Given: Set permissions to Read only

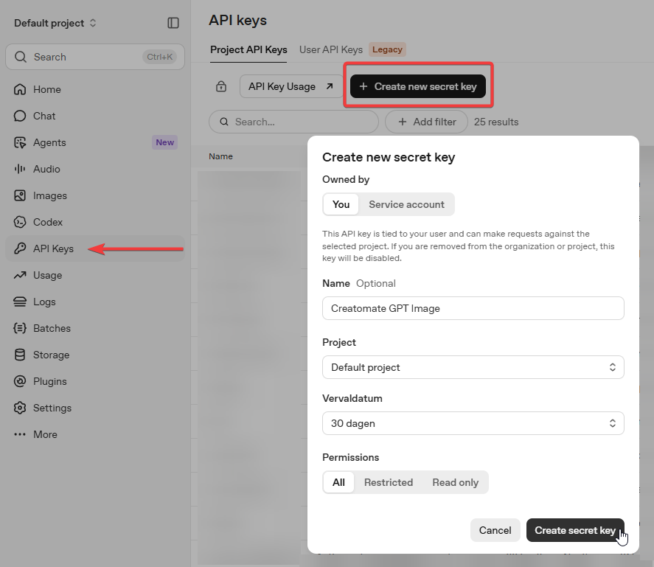Looking at the screenshot, I should click(455, 482).
